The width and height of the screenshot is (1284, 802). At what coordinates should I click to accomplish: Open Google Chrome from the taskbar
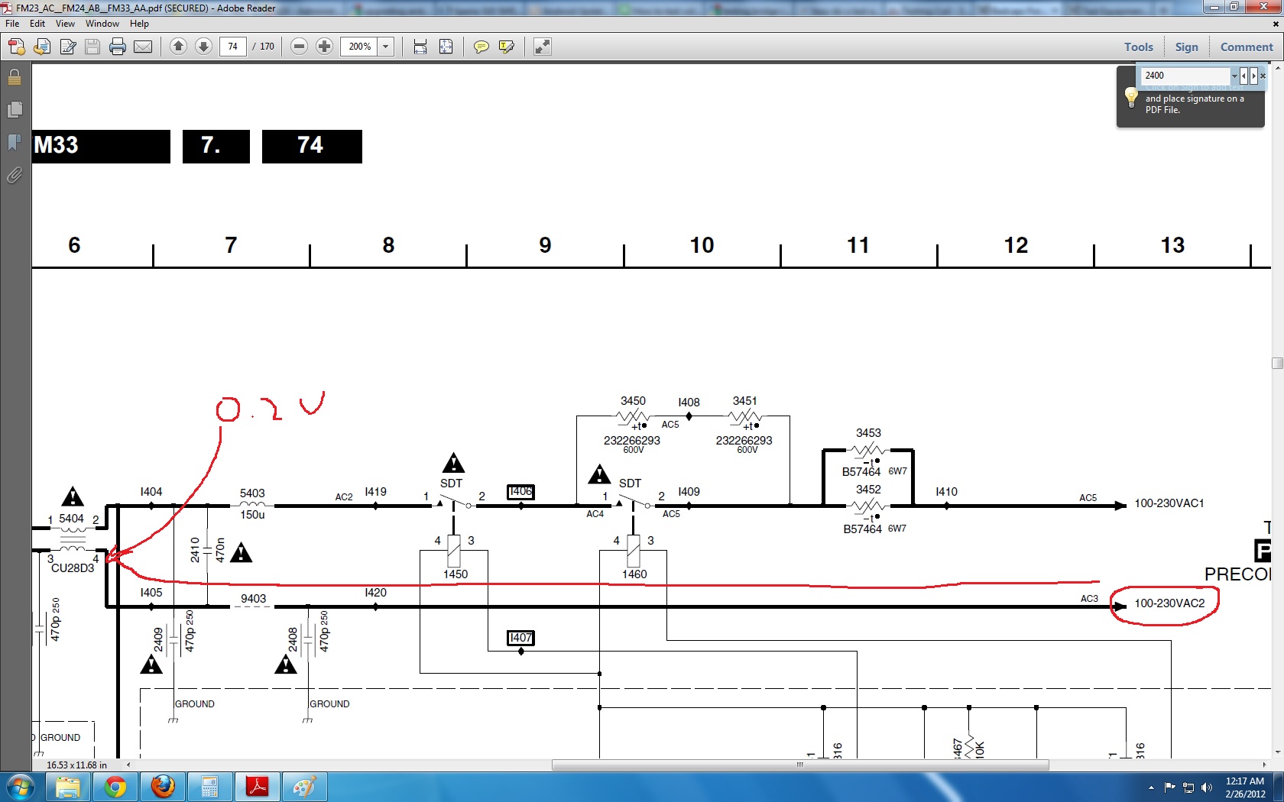[x=115, y=787]
